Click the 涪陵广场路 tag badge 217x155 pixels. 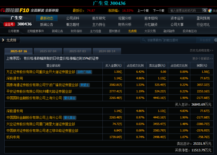pyautogui.click(x=84, y=72)
